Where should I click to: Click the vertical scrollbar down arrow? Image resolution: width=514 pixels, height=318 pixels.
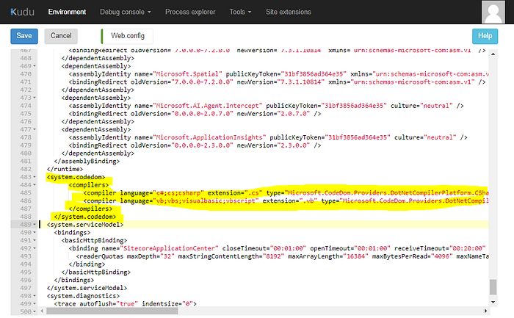coord(493,302)
